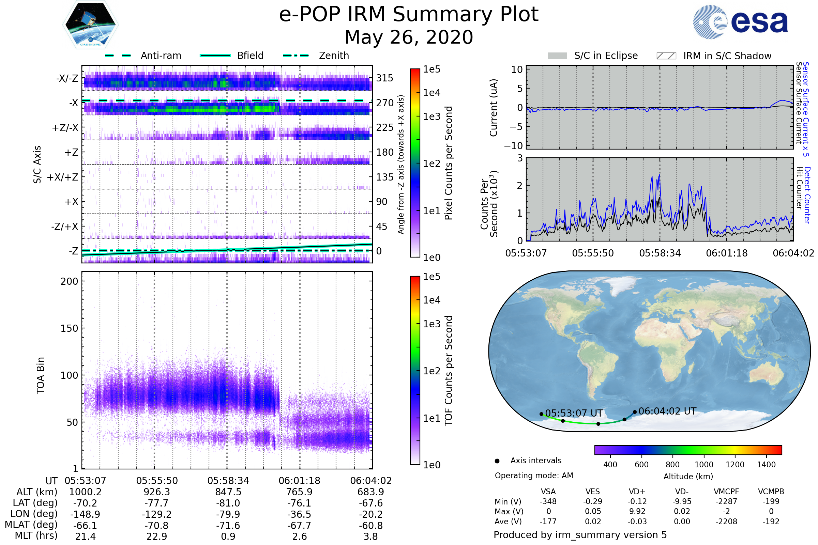The width and height of the screenshot is (818, 545).
Task: Click the MLT (hrs) row label
Action: point(36,535)
